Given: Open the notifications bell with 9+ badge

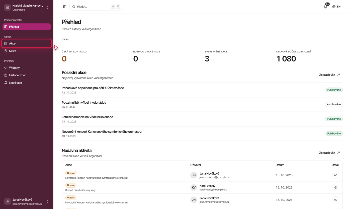Looking at the screenshot, I should 325,7.
